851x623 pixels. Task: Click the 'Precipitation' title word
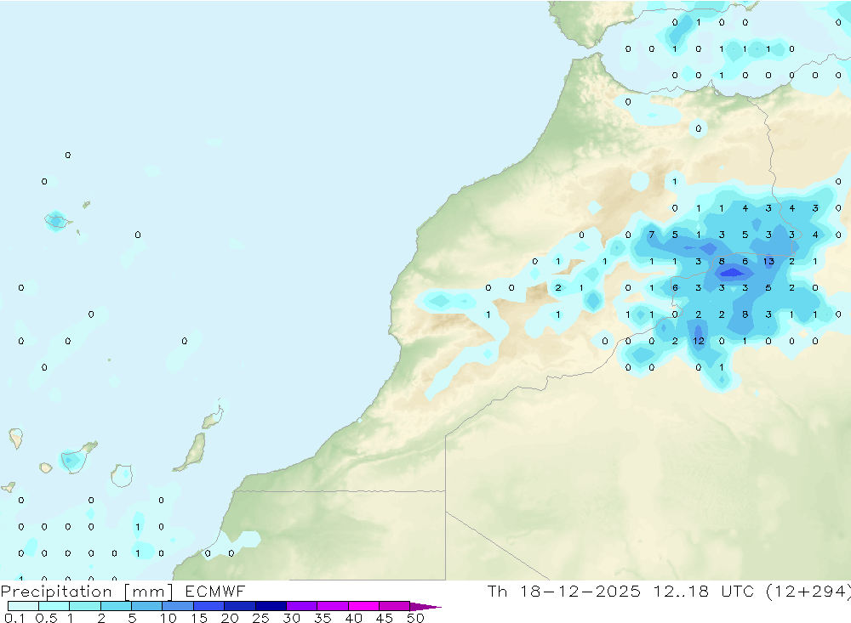point(56,592)
